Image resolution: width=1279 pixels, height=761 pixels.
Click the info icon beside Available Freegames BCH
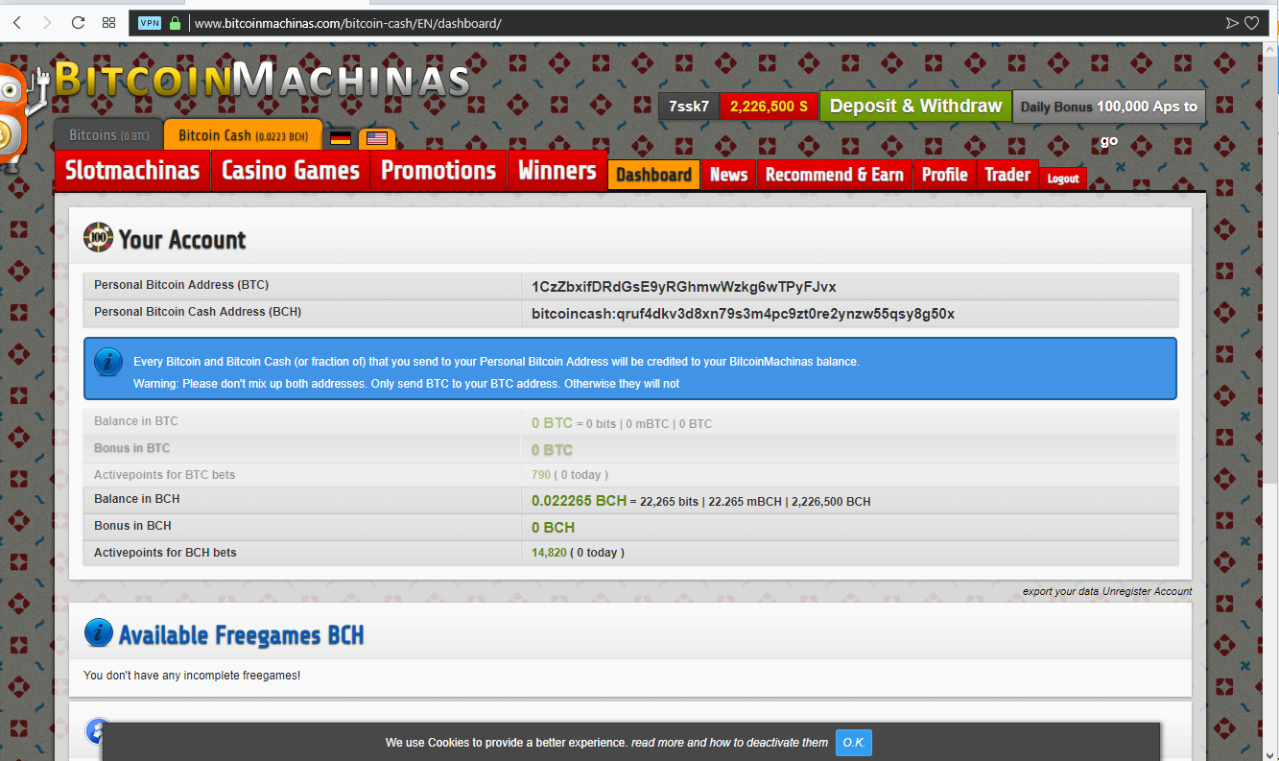click(x=99, y=632)
